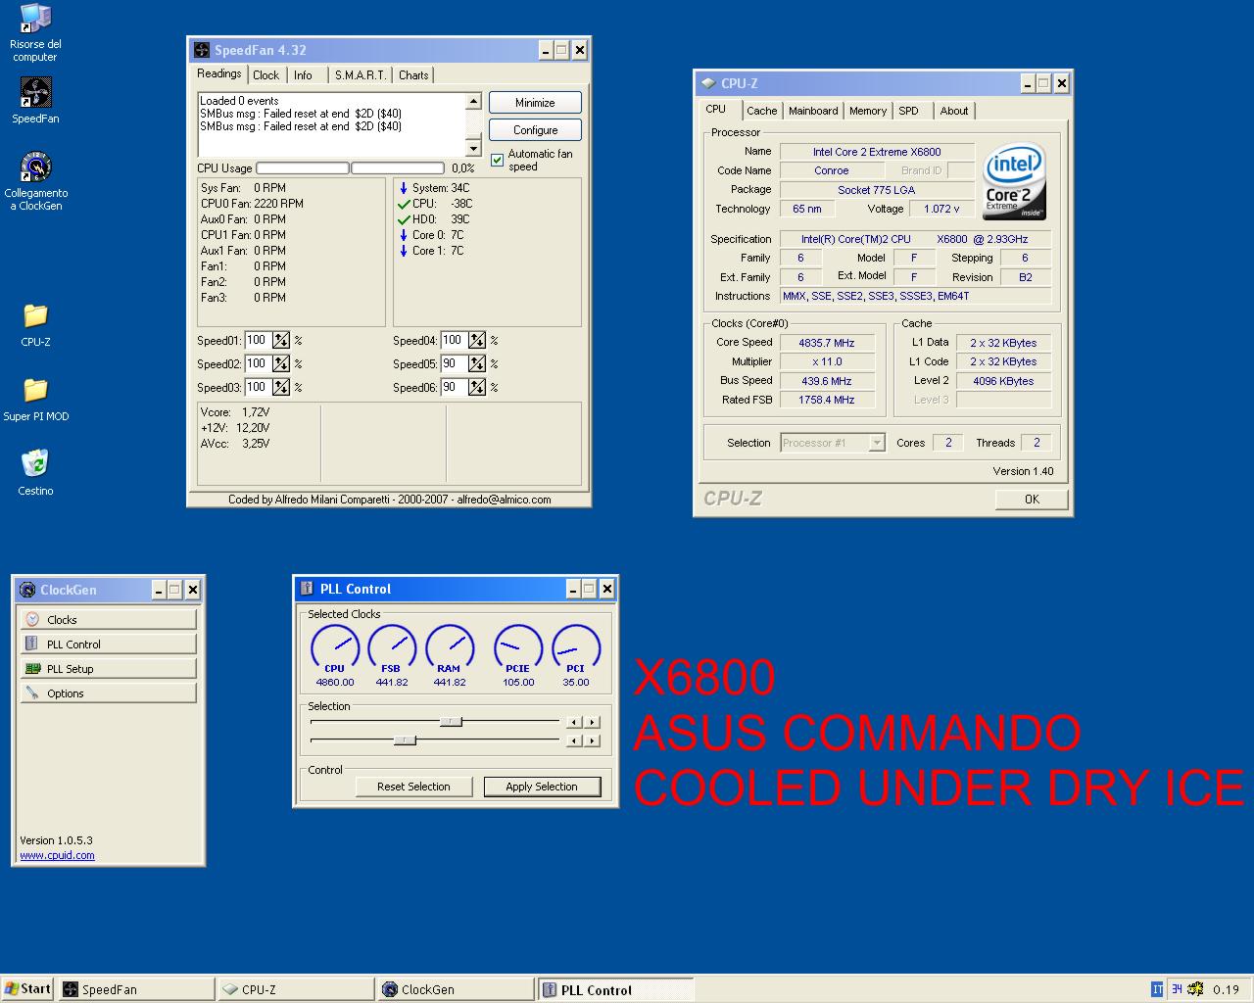Open the www.cpuid.com link
This screenshot has height=1003, width=1254.
coord(57,855)
